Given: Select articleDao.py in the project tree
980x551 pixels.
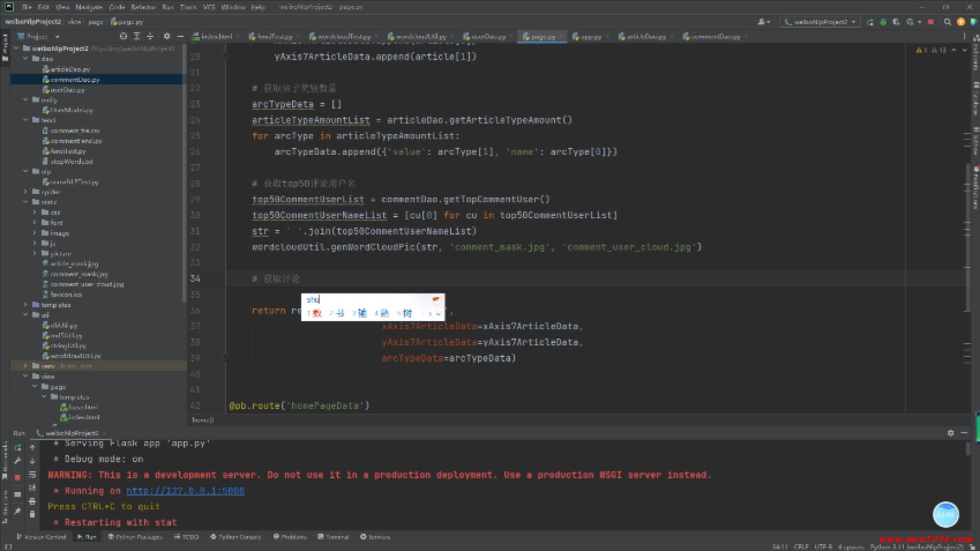Looking at the screenshot, I should point(70,69).
